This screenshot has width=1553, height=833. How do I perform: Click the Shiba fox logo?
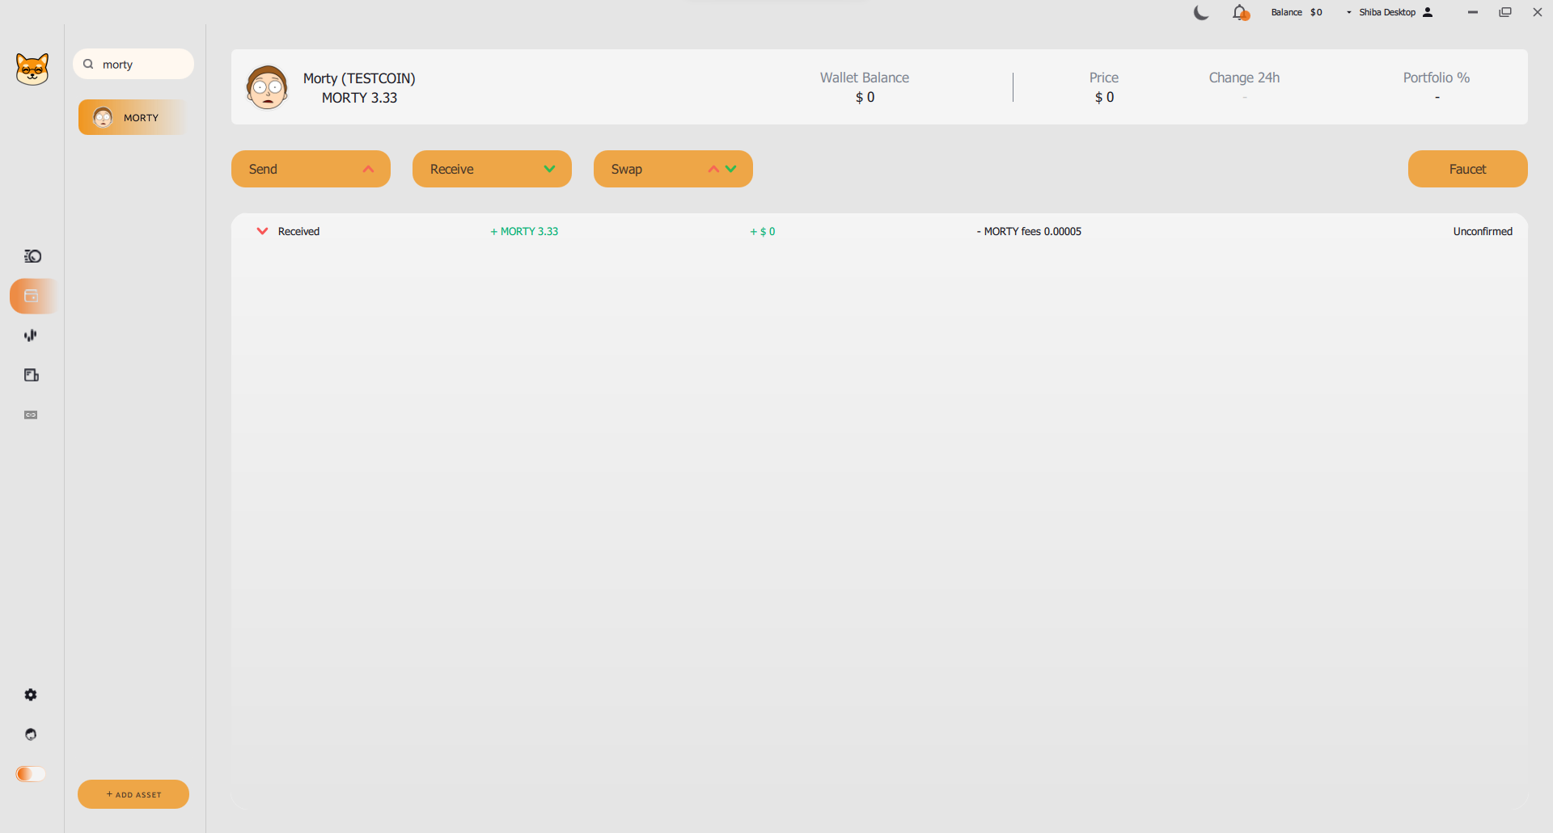click(x=32, y=69)
